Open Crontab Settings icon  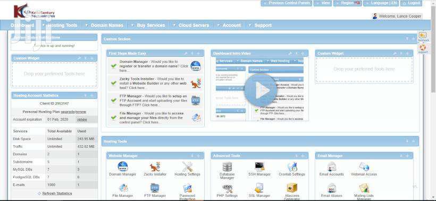(292, 166)
